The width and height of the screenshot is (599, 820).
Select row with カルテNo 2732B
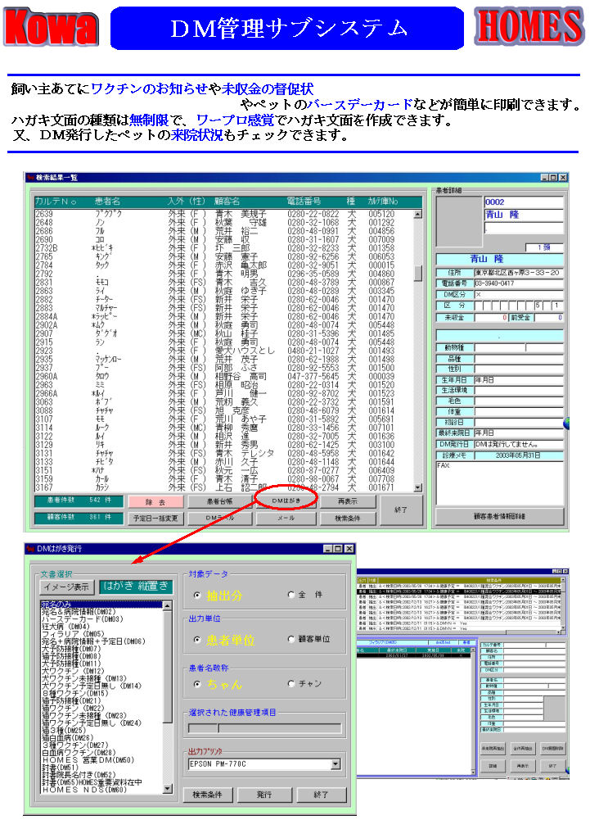pos(223,248)
